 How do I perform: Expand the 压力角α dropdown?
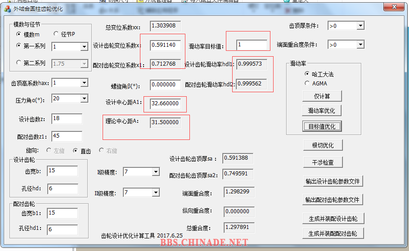(x=84, y=99)
